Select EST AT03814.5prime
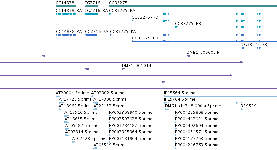The height and width of the screenshot is (150, 277). (82, 132)
